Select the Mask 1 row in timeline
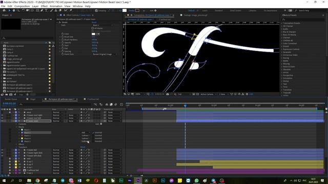Viewport: 328px width, 184px height. click(x=27, y=130)
